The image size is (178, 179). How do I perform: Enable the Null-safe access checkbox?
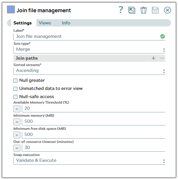[15, 97]
